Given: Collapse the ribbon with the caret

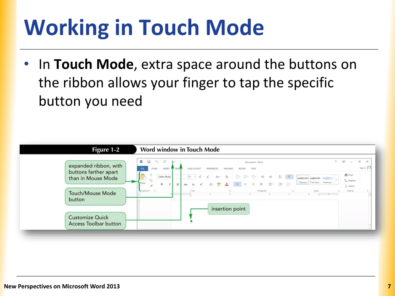Looking at the screenshot, I should click(367, 191).
